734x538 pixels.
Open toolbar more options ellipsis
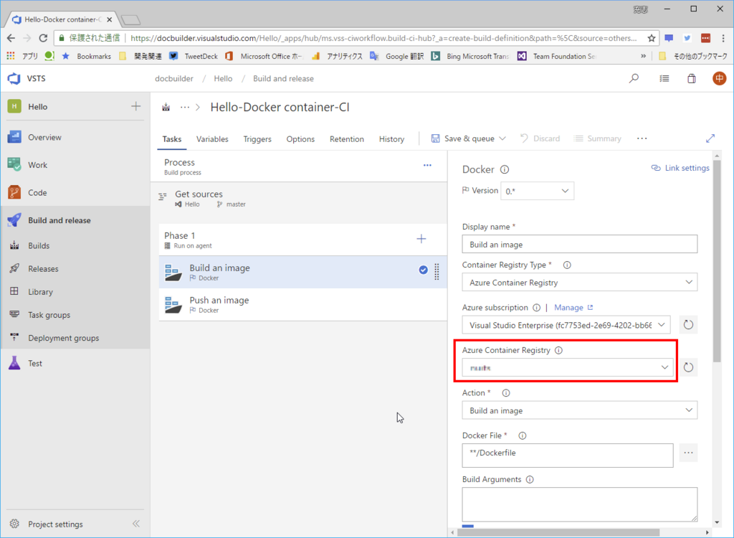point(642,138)
